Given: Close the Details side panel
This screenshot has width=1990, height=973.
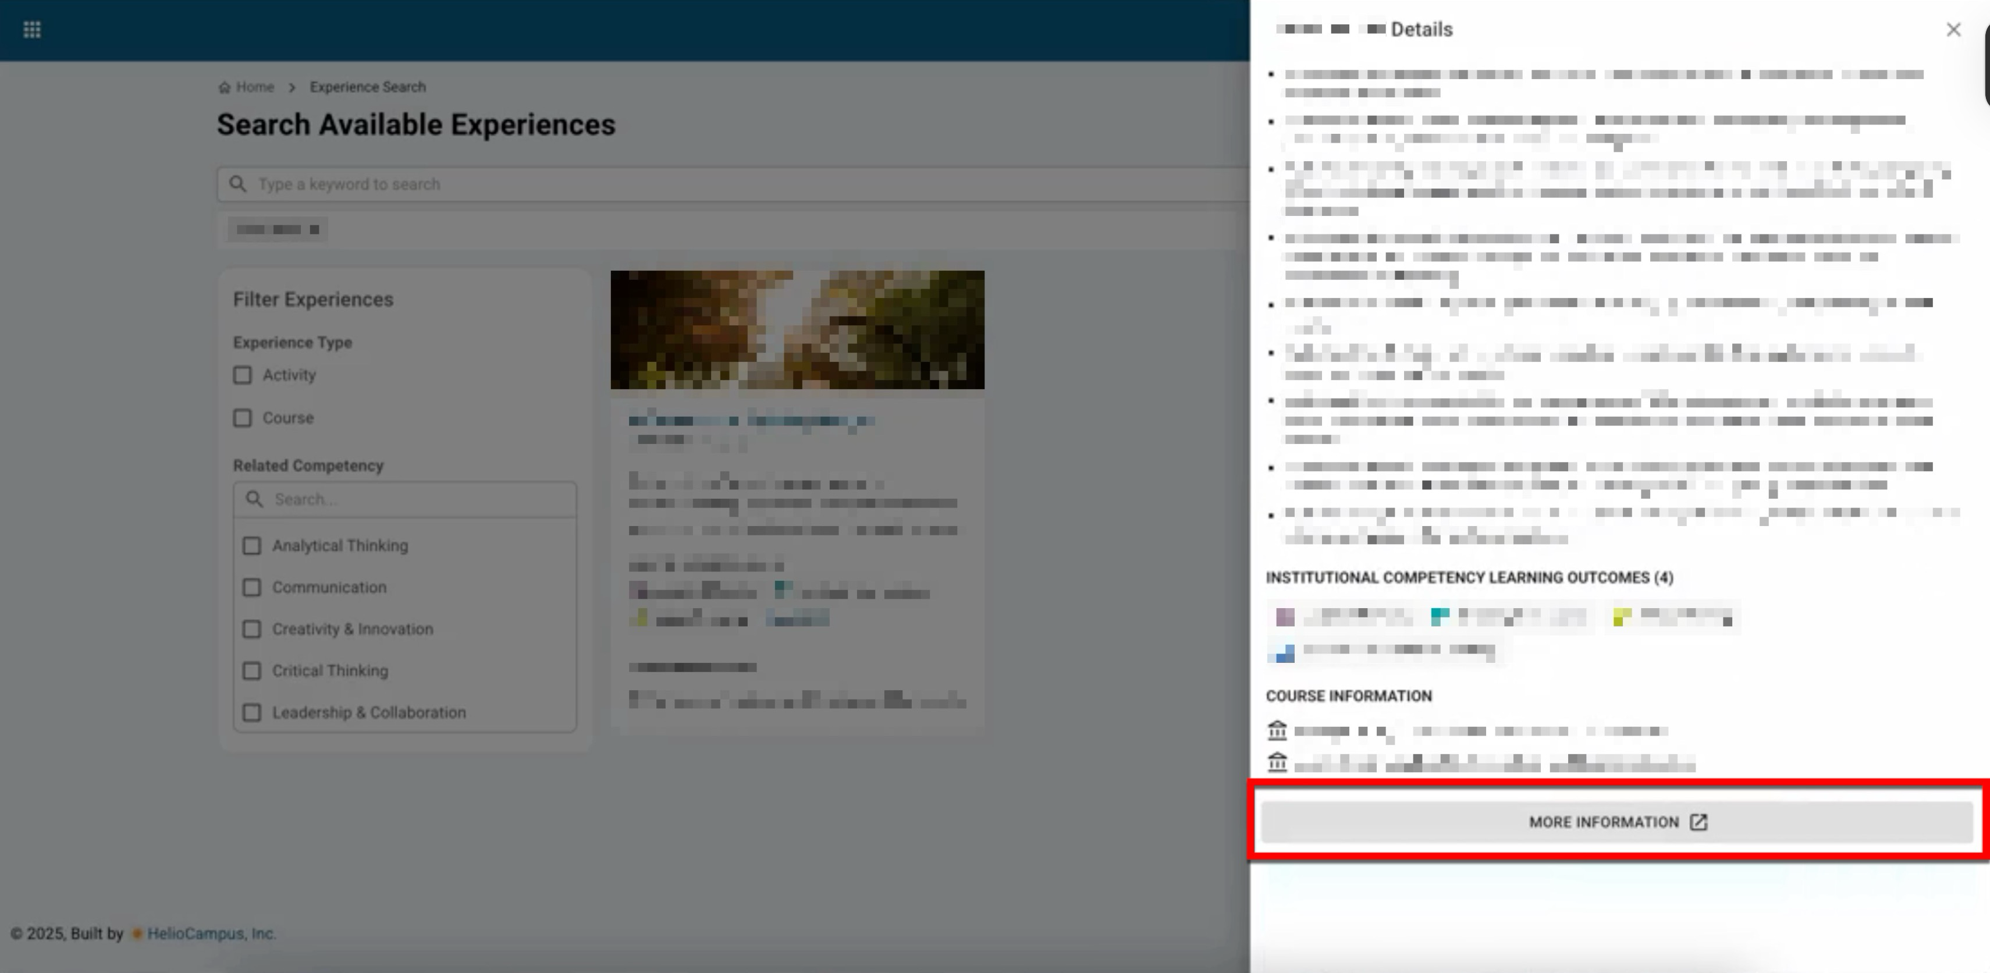Looking at the screenshot, I should pyautogui.click(x=1953, y=29).
